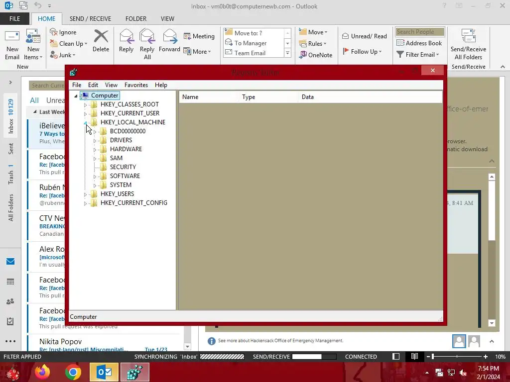Open the More respond options dropdown

pos(197,51)
